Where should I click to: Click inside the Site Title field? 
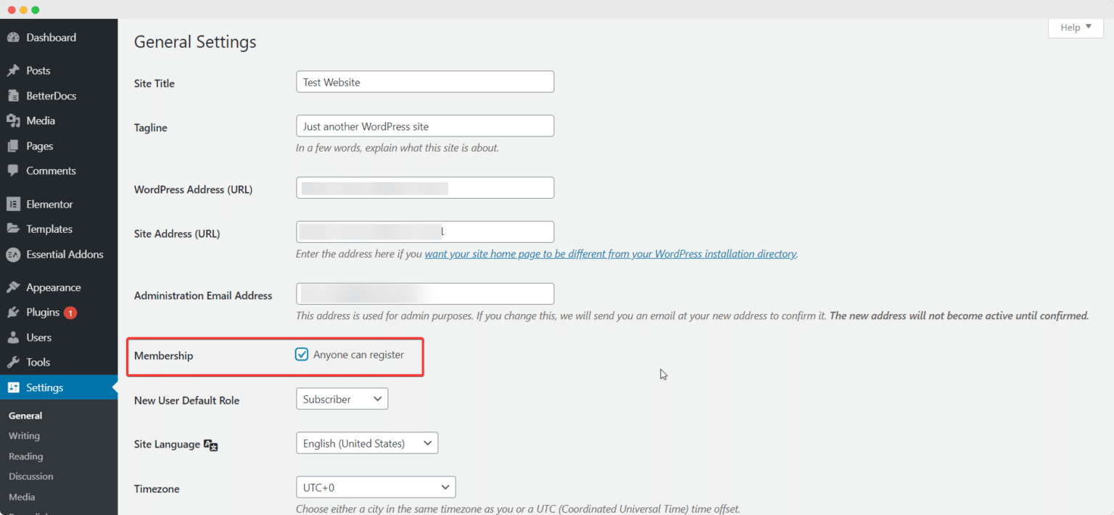[x=424, y=81]
